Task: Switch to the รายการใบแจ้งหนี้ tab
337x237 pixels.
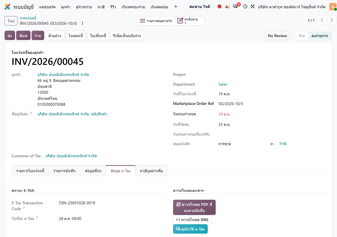Action: 30,171
